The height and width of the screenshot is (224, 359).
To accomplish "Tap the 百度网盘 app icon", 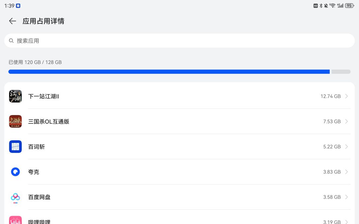I will [15, 197].
